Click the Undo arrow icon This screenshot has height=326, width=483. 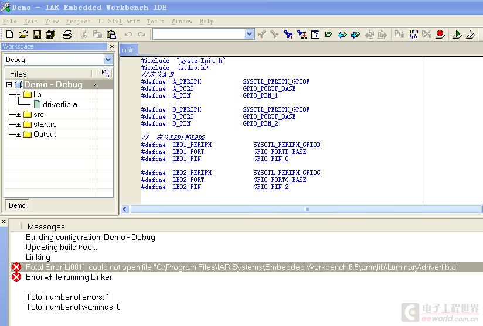[x=128, y=34]
